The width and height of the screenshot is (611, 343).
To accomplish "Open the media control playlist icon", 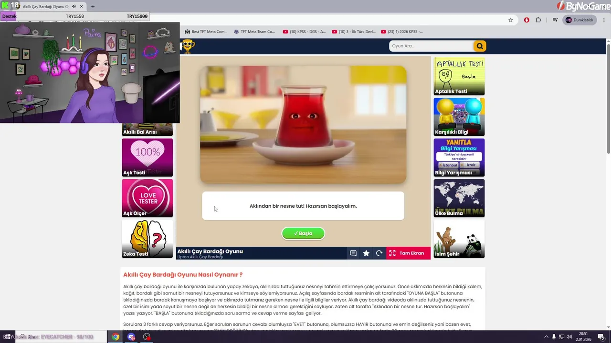I will click(555, 20).
